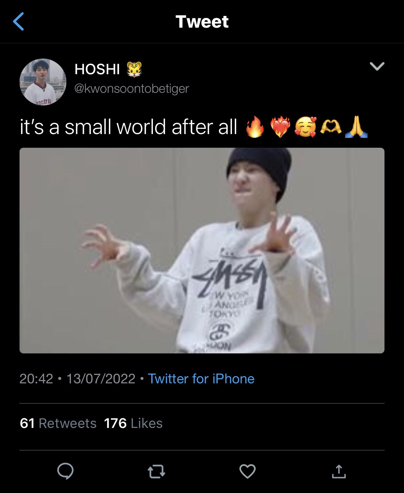Tap the tweet text small world
The image size is (404, 493).
pyautogui.click(x=115, y=127)
